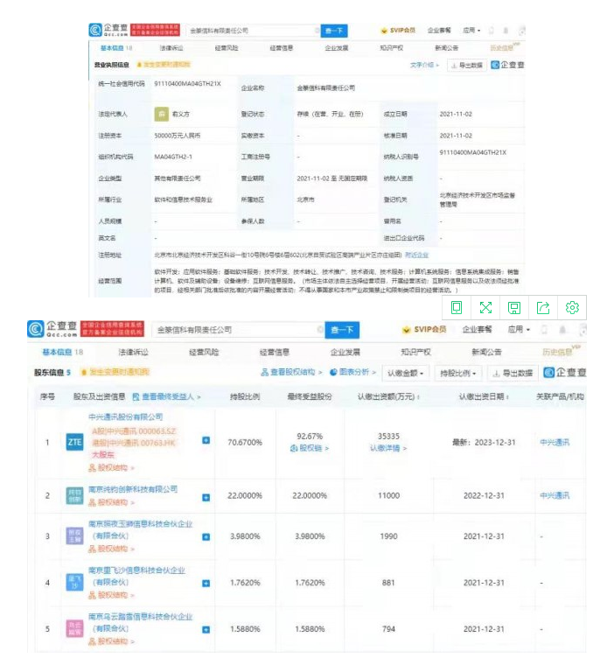Select the 历史信息 VIP tab on the 股东信息 page
This screenshot has width=600, height=665.
pyautogui.click(x=559, y=351)
